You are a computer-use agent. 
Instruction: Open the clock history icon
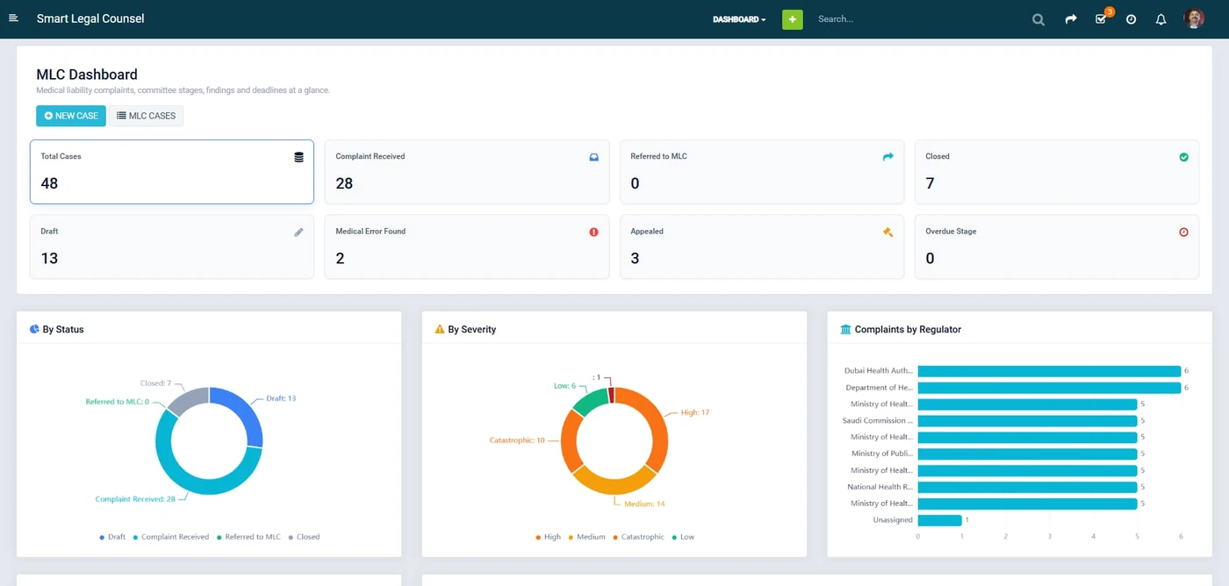pos(1131,19)
